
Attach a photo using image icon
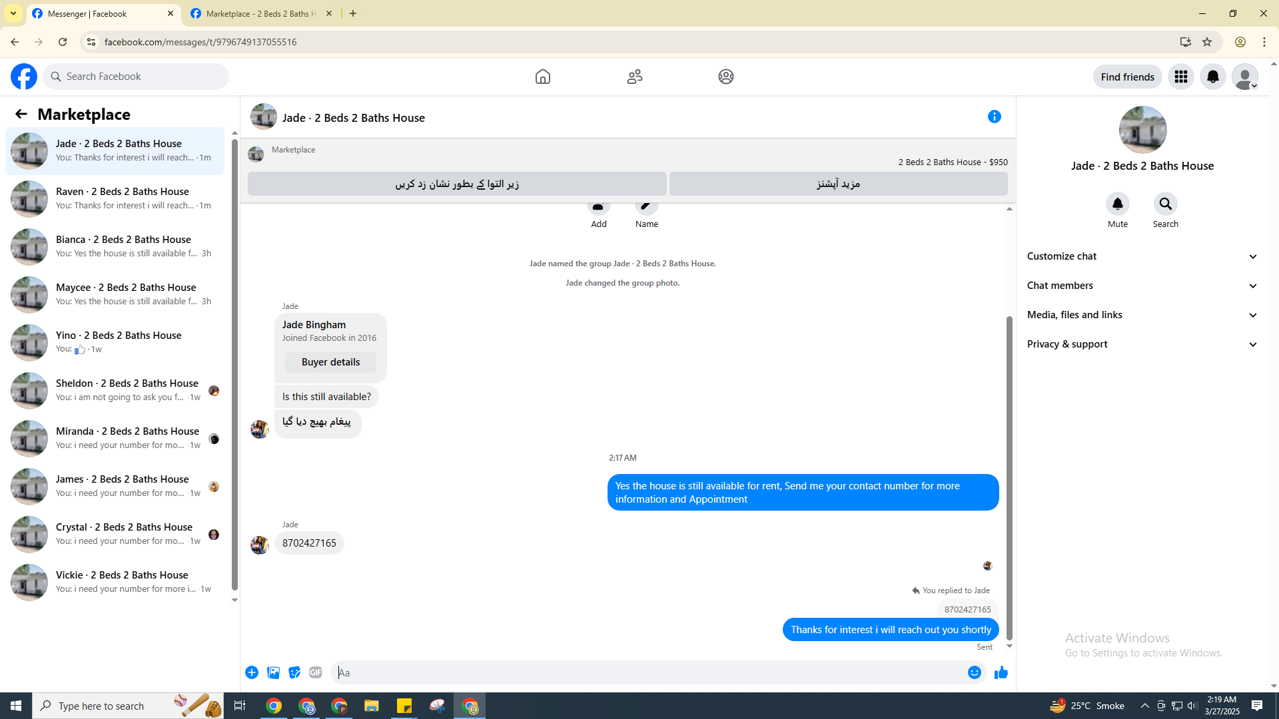pyautogui.click(x=273, y=672)
